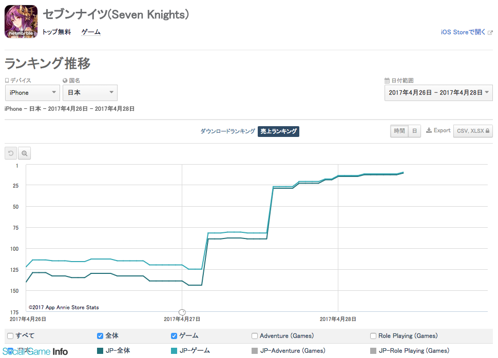Click the Seven Knights app icon
The width and height of the screenshot is (498, 358).
(21, 22)
